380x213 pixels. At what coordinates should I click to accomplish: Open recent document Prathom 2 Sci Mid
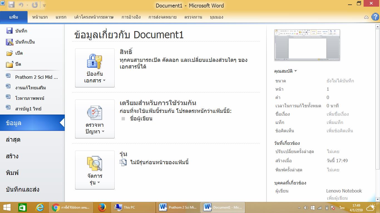(x=32, y=77)
